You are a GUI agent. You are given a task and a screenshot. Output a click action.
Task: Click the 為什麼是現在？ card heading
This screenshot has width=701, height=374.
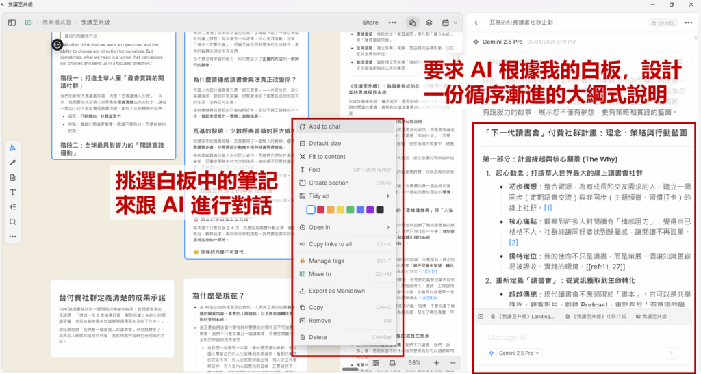click(x=218, y=295)
